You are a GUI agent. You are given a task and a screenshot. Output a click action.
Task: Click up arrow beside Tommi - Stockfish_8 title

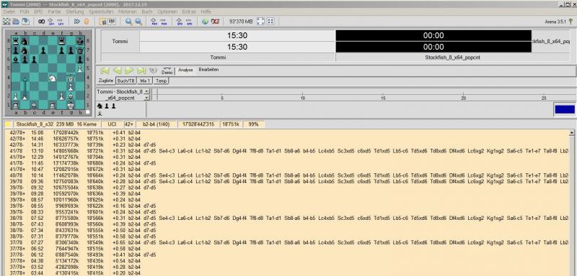[147, 91]
